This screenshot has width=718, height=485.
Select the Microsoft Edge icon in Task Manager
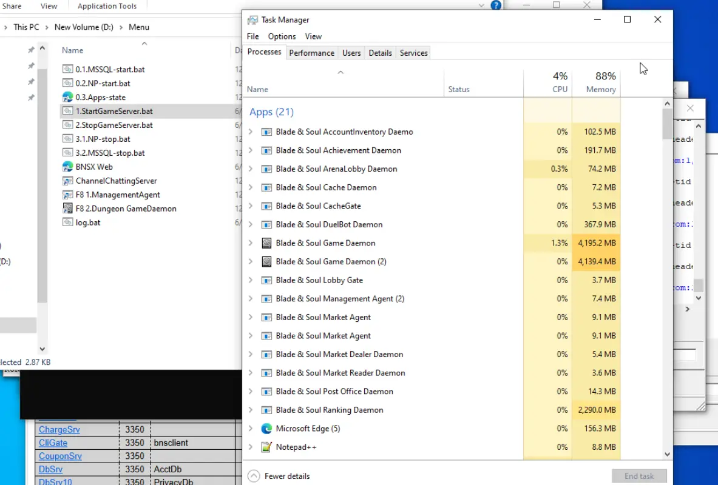(266, 429)
